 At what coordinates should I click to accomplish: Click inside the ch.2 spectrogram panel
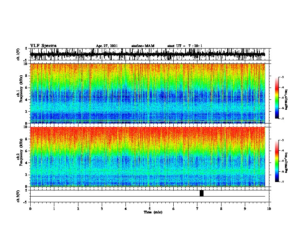click(x=148, y=157)
